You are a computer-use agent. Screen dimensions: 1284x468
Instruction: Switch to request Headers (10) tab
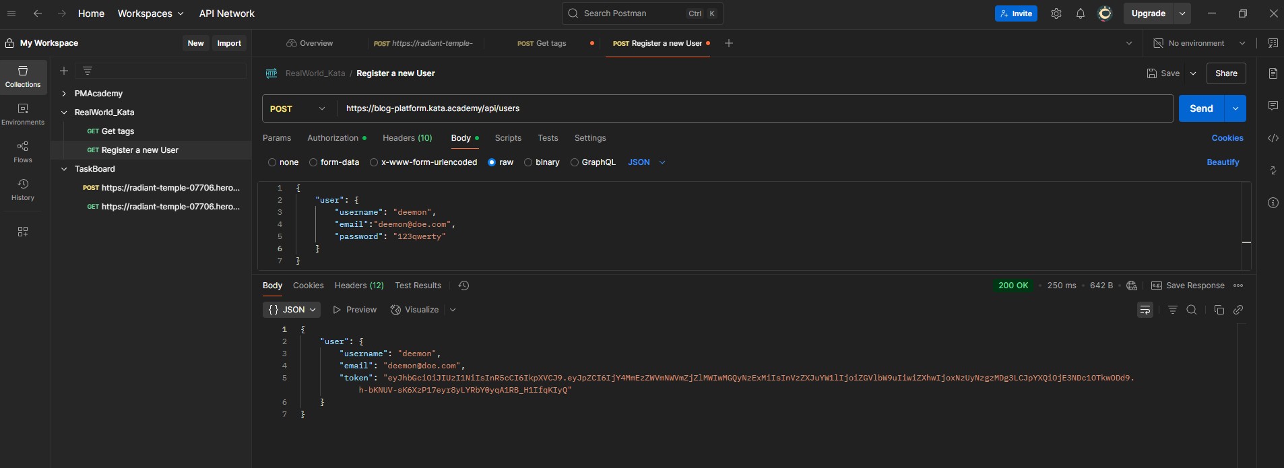[408, 138]
